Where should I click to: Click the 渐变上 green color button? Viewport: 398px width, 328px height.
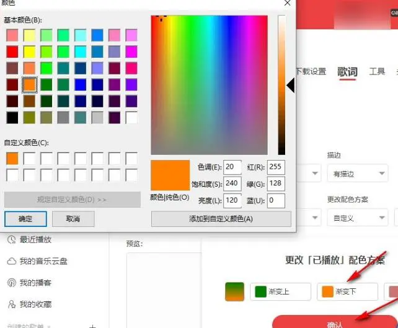pyautogui.click(x=280, y=291)
